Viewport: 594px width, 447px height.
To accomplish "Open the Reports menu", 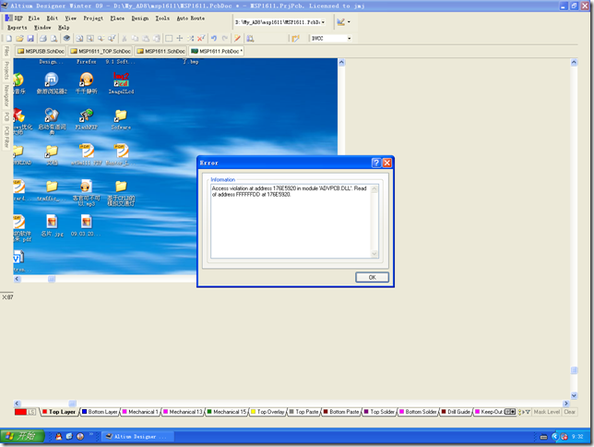I will 17,28.
